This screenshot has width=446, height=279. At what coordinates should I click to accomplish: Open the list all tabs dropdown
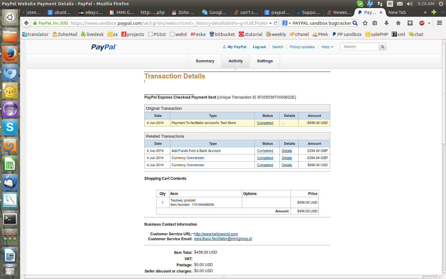pyautogui.click(x=443, y=12)
